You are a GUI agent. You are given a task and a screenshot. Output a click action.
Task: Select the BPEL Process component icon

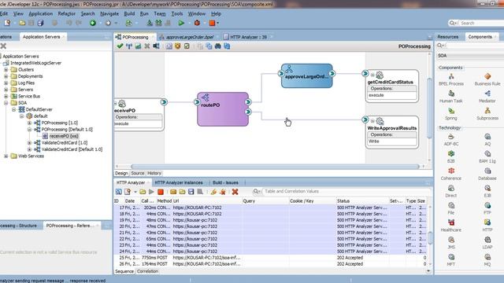[451, 76]
